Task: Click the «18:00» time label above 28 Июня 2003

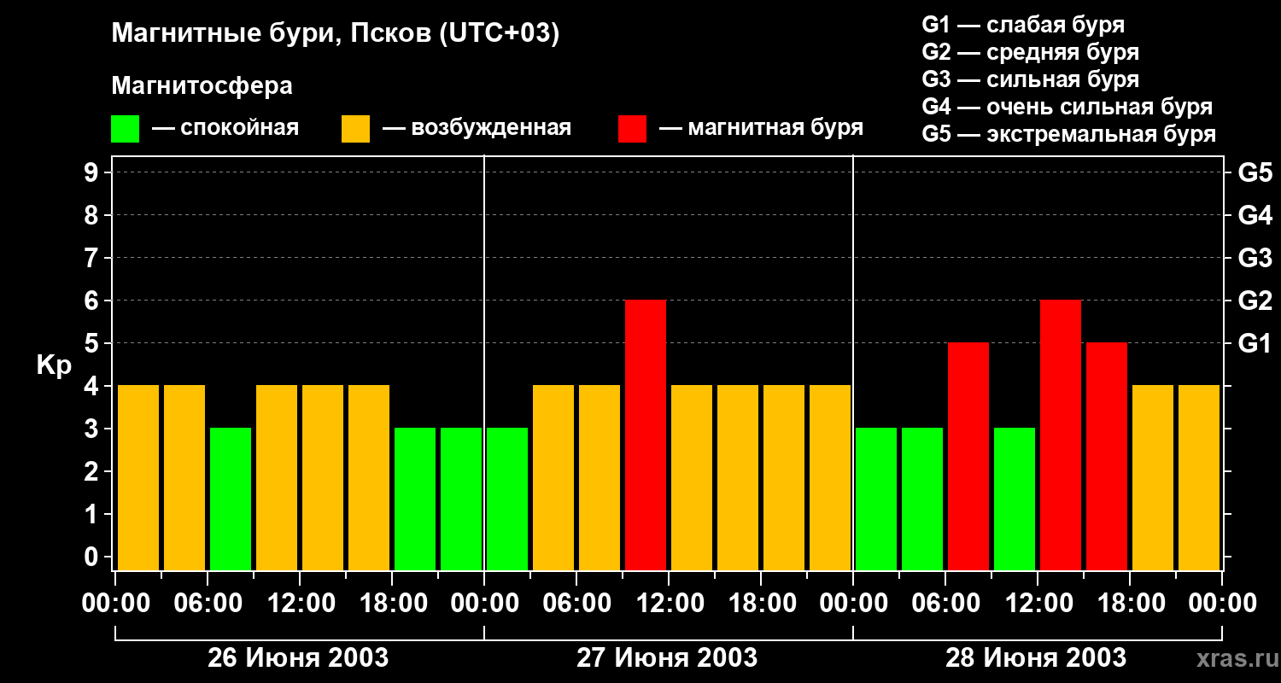Action: (x=1130, y=604)
